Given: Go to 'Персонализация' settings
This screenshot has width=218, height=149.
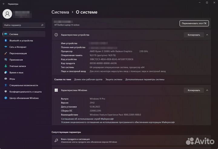Looking at the screenshot, I should [x=24, y=53].
